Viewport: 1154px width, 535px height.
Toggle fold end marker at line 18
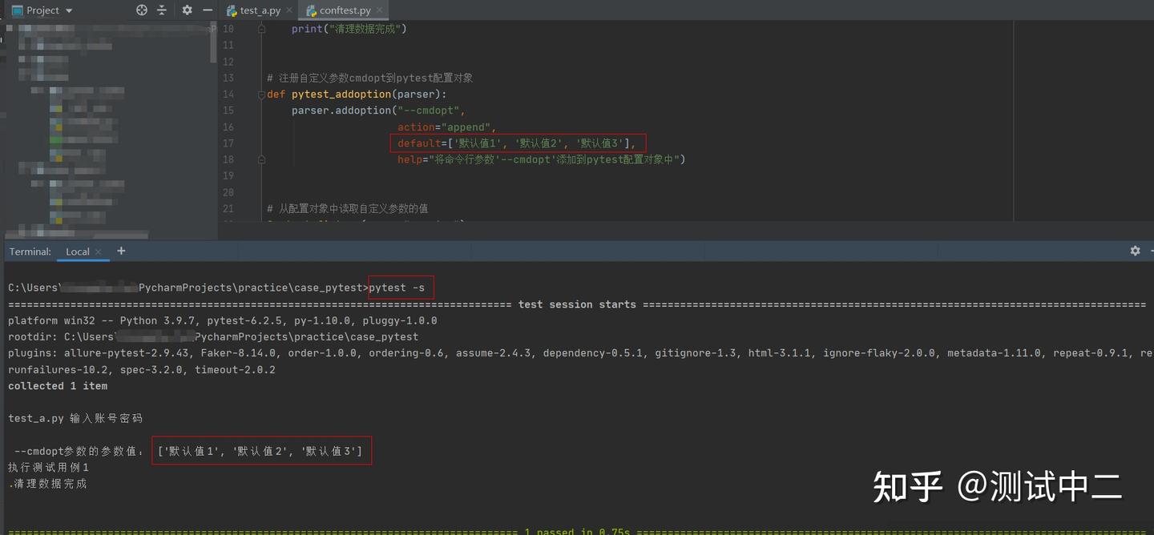pyautogui.click(x=262, y=159)
